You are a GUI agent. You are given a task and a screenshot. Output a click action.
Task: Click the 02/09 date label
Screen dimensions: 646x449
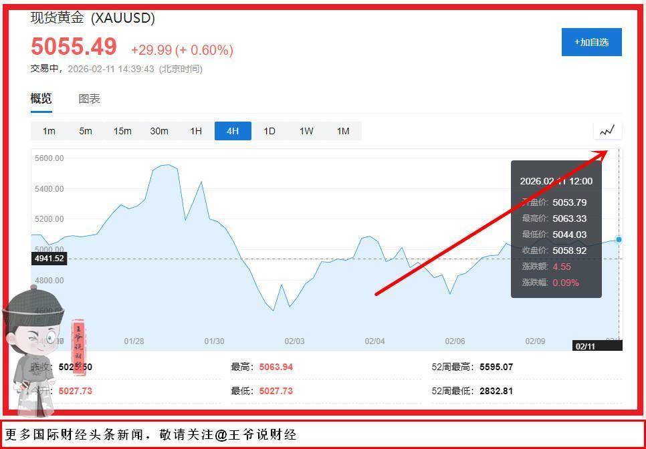(535, 341)
